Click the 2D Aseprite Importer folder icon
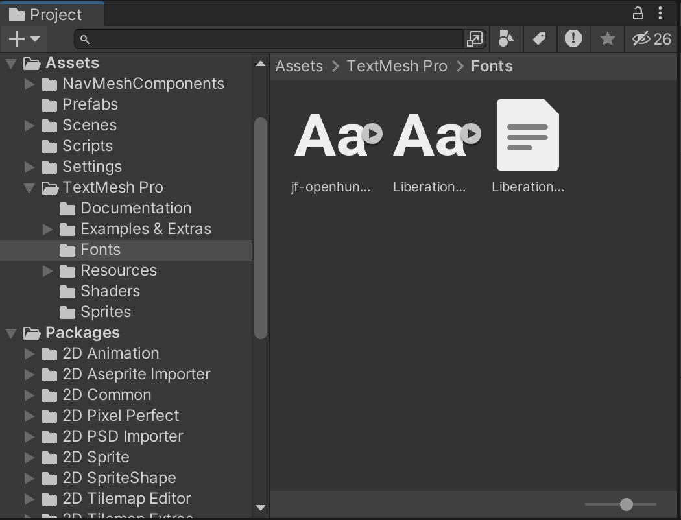 pyautogui.click(x=49, y=375)
